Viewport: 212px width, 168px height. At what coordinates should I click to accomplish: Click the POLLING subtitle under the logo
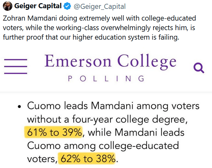click(106, 79)
